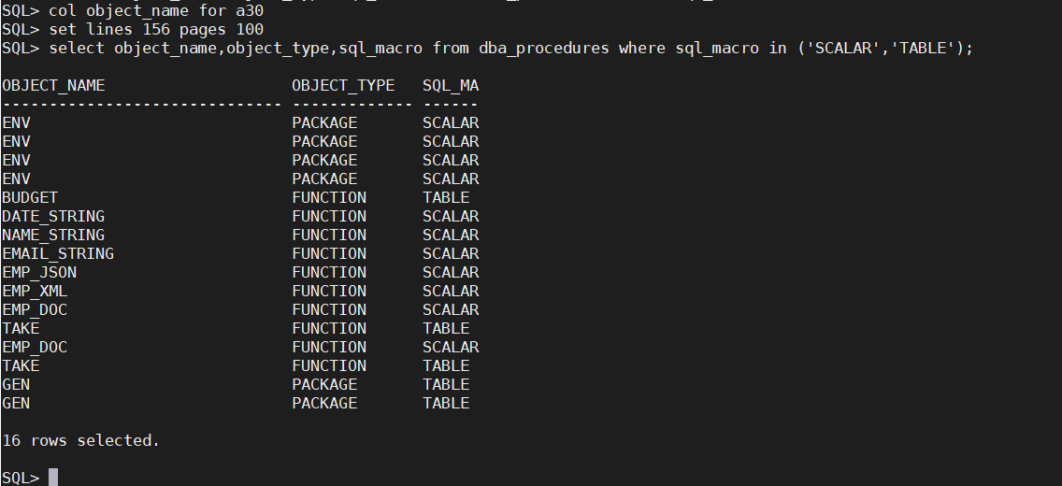Click the SQL prompt cursor block
1062x486 pixels.
tap(53, 478)
